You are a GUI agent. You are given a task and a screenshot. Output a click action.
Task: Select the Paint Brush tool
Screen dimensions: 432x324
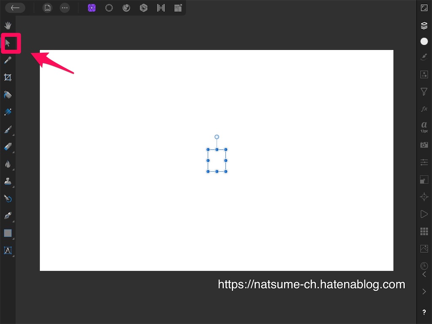click(8, 130)
